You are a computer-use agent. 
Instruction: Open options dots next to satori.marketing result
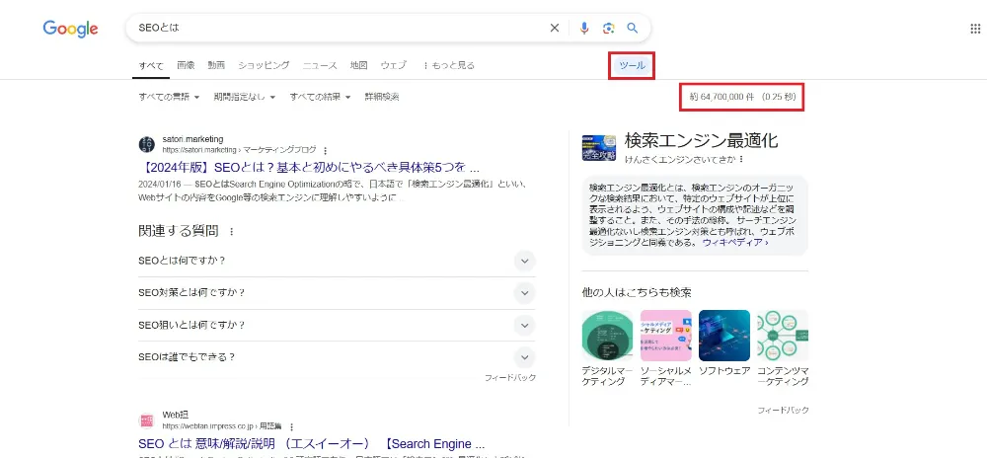click(x=326, y=150)
